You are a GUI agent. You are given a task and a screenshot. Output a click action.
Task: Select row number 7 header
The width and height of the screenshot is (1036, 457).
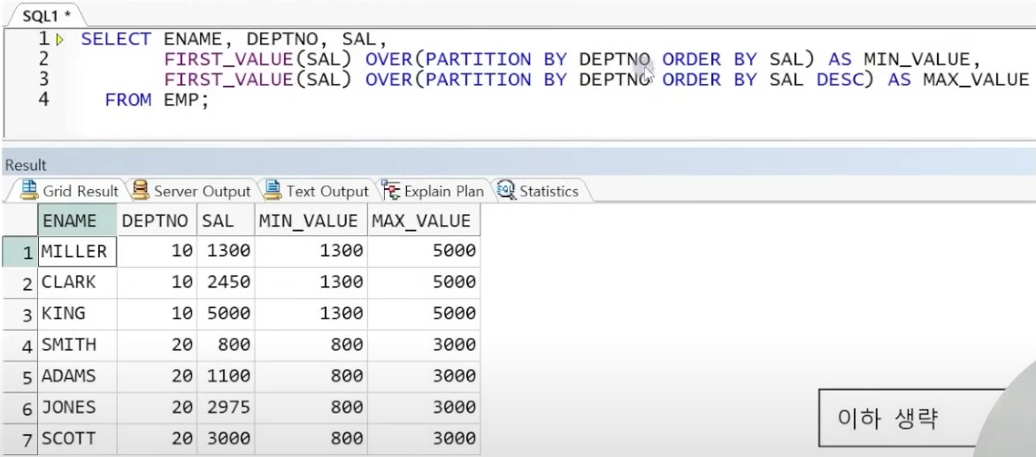click(x=19, y=440)
